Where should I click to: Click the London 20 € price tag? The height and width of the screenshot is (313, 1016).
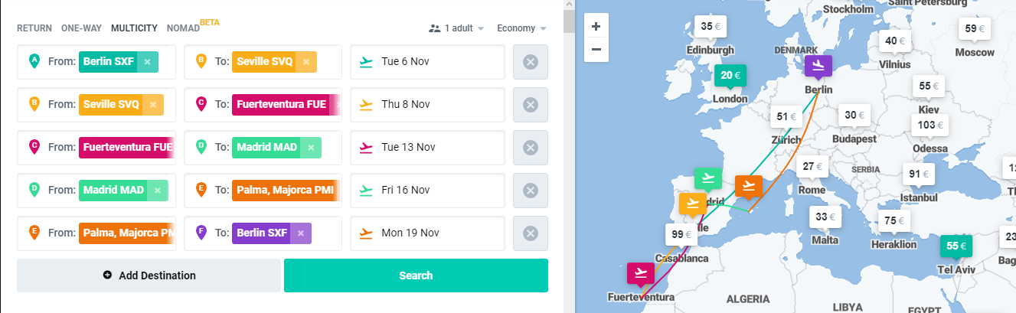point(730,76)
